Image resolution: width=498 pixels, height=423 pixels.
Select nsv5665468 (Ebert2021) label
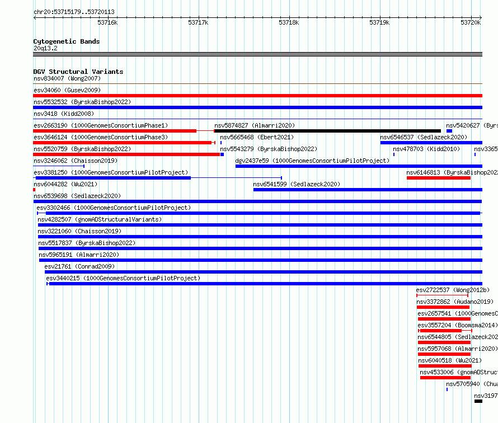click(257, 137)
